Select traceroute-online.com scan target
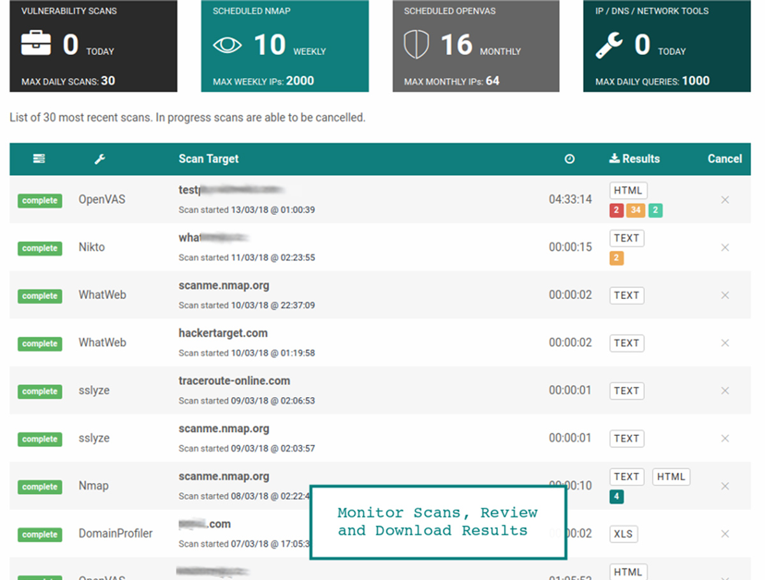The width and height of the screenshot is (765, 580). [234, 381]
